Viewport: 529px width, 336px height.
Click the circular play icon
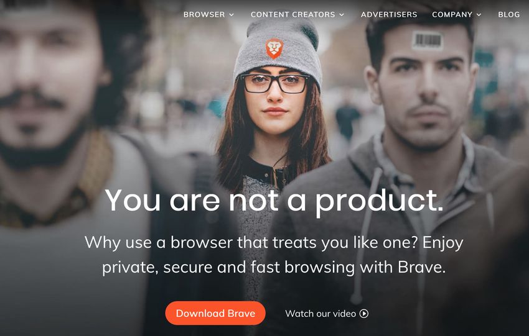click(364, 314)
